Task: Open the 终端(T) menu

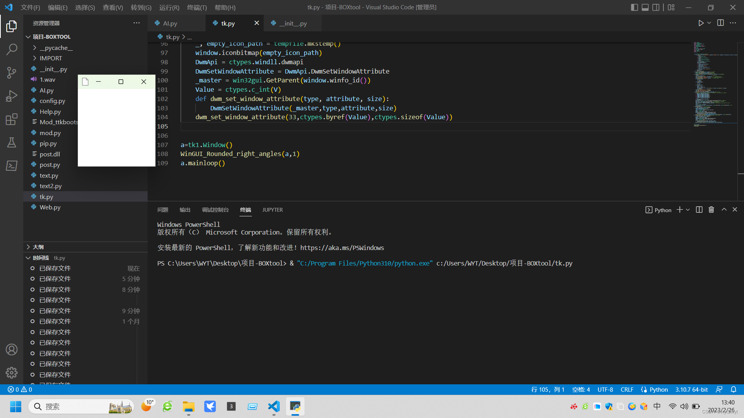Action: 197,7
